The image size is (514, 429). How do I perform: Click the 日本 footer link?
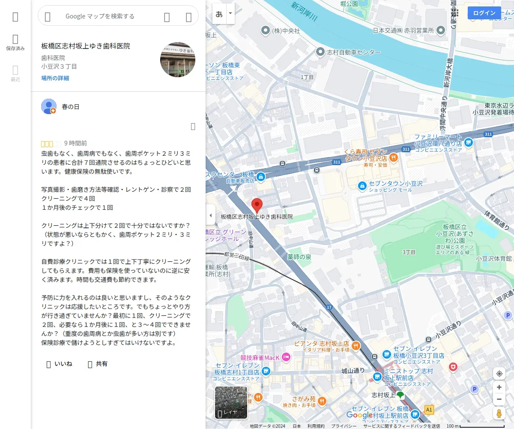pos(297,426)
